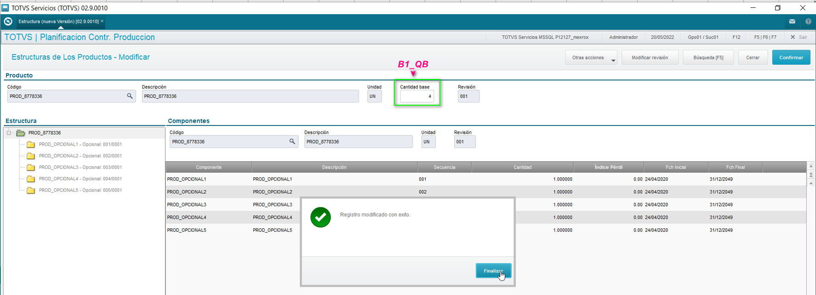Click Finalizar in the dialog
This screenshot has width=816, height=295.
(493, 271)
